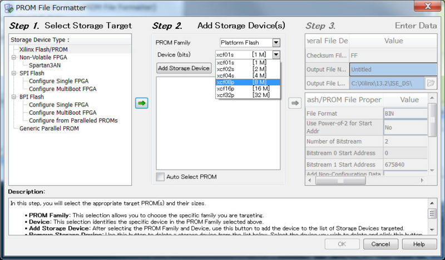Click the properties table vertical scroll up arrow

tap(432, 98)
